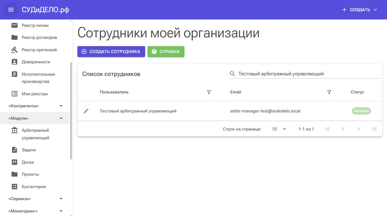The height and width of the screenshot is (217, 387).
Task: Click the Реестр писем envelope icon
Action: point(14,25)
